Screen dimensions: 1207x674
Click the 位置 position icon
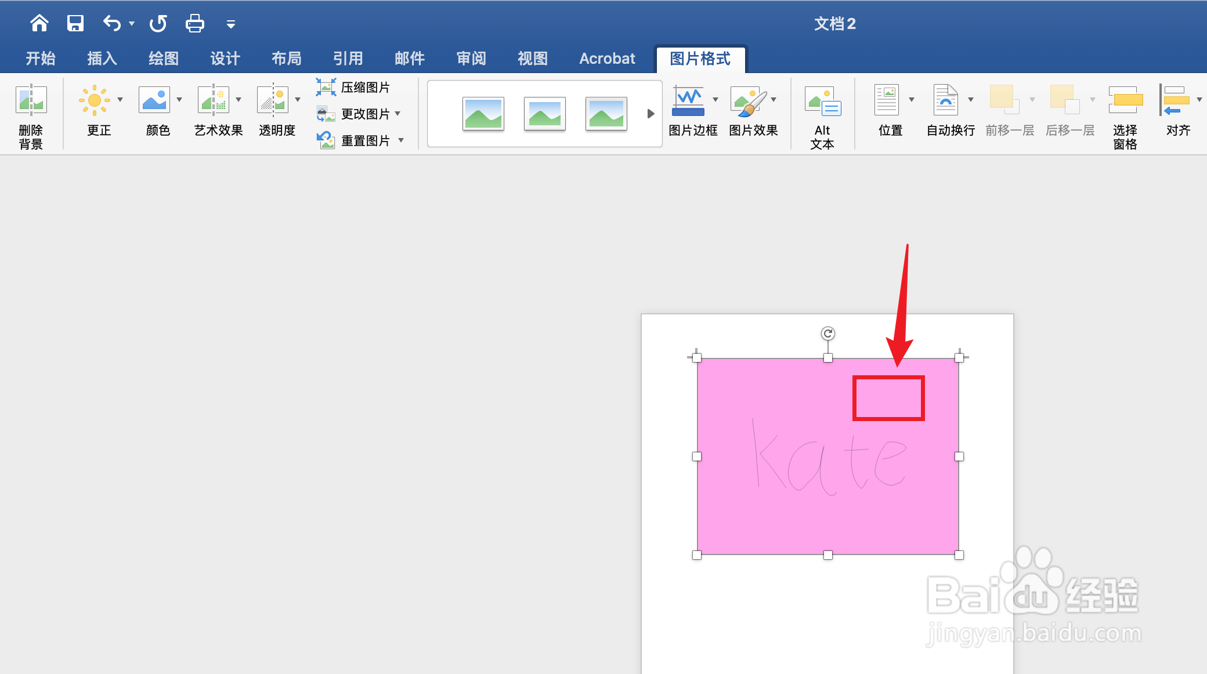[887, 100]
